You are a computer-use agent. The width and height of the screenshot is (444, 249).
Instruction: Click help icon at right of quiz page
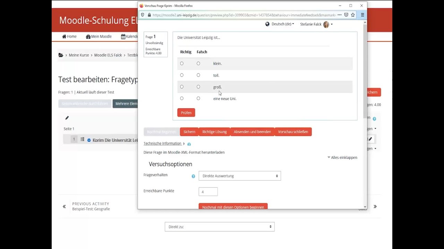[x=374, y=119]
